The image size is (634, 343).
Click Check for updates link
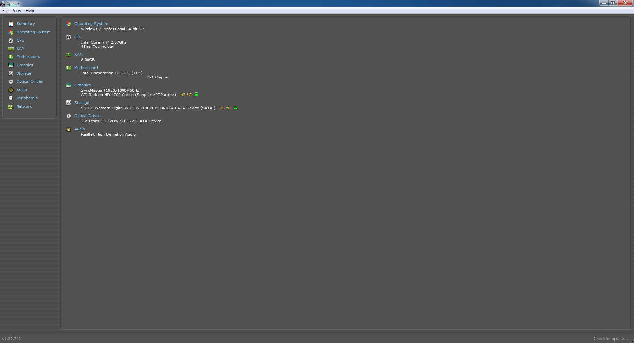[611, 339]
